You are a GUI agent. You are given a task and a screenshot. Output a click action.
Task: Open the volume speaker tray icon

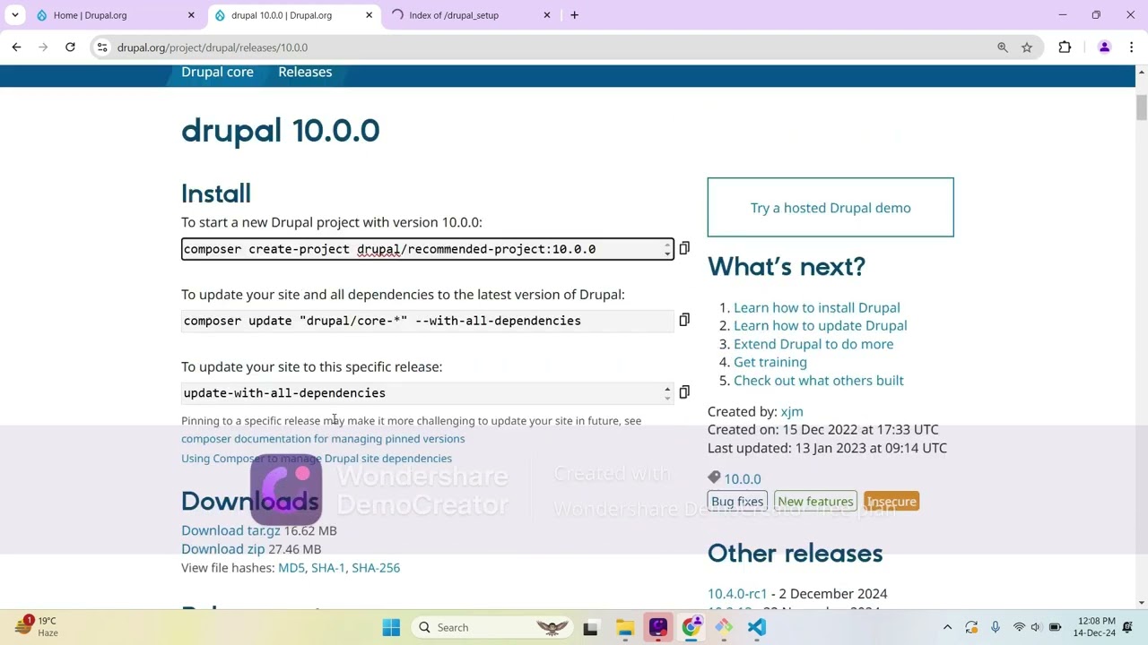(x=1036, y=627)
